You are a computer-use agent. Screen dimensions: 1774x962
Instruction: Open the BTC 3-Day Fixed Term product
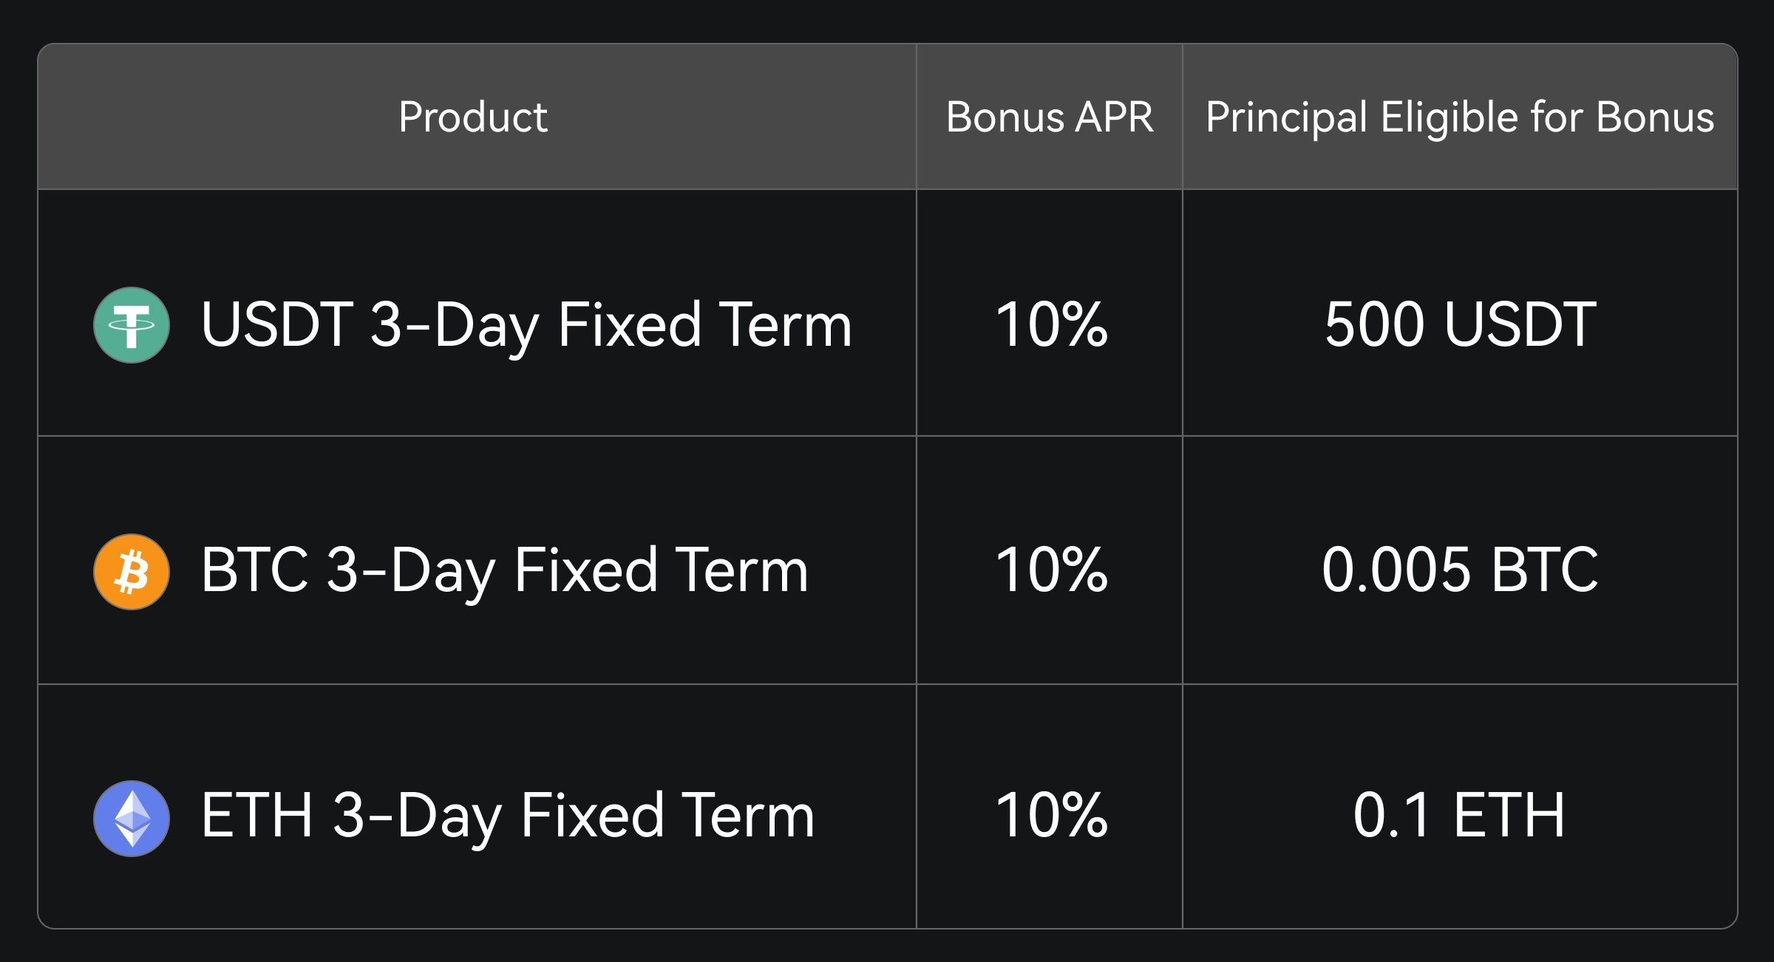(505, 570)
